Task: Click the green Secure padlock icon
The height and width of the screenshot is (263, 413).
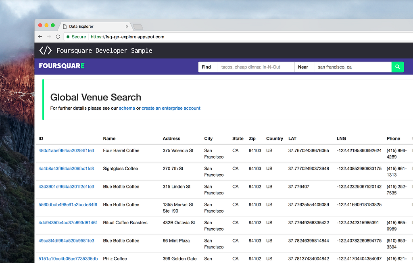Action: [68, 37]
